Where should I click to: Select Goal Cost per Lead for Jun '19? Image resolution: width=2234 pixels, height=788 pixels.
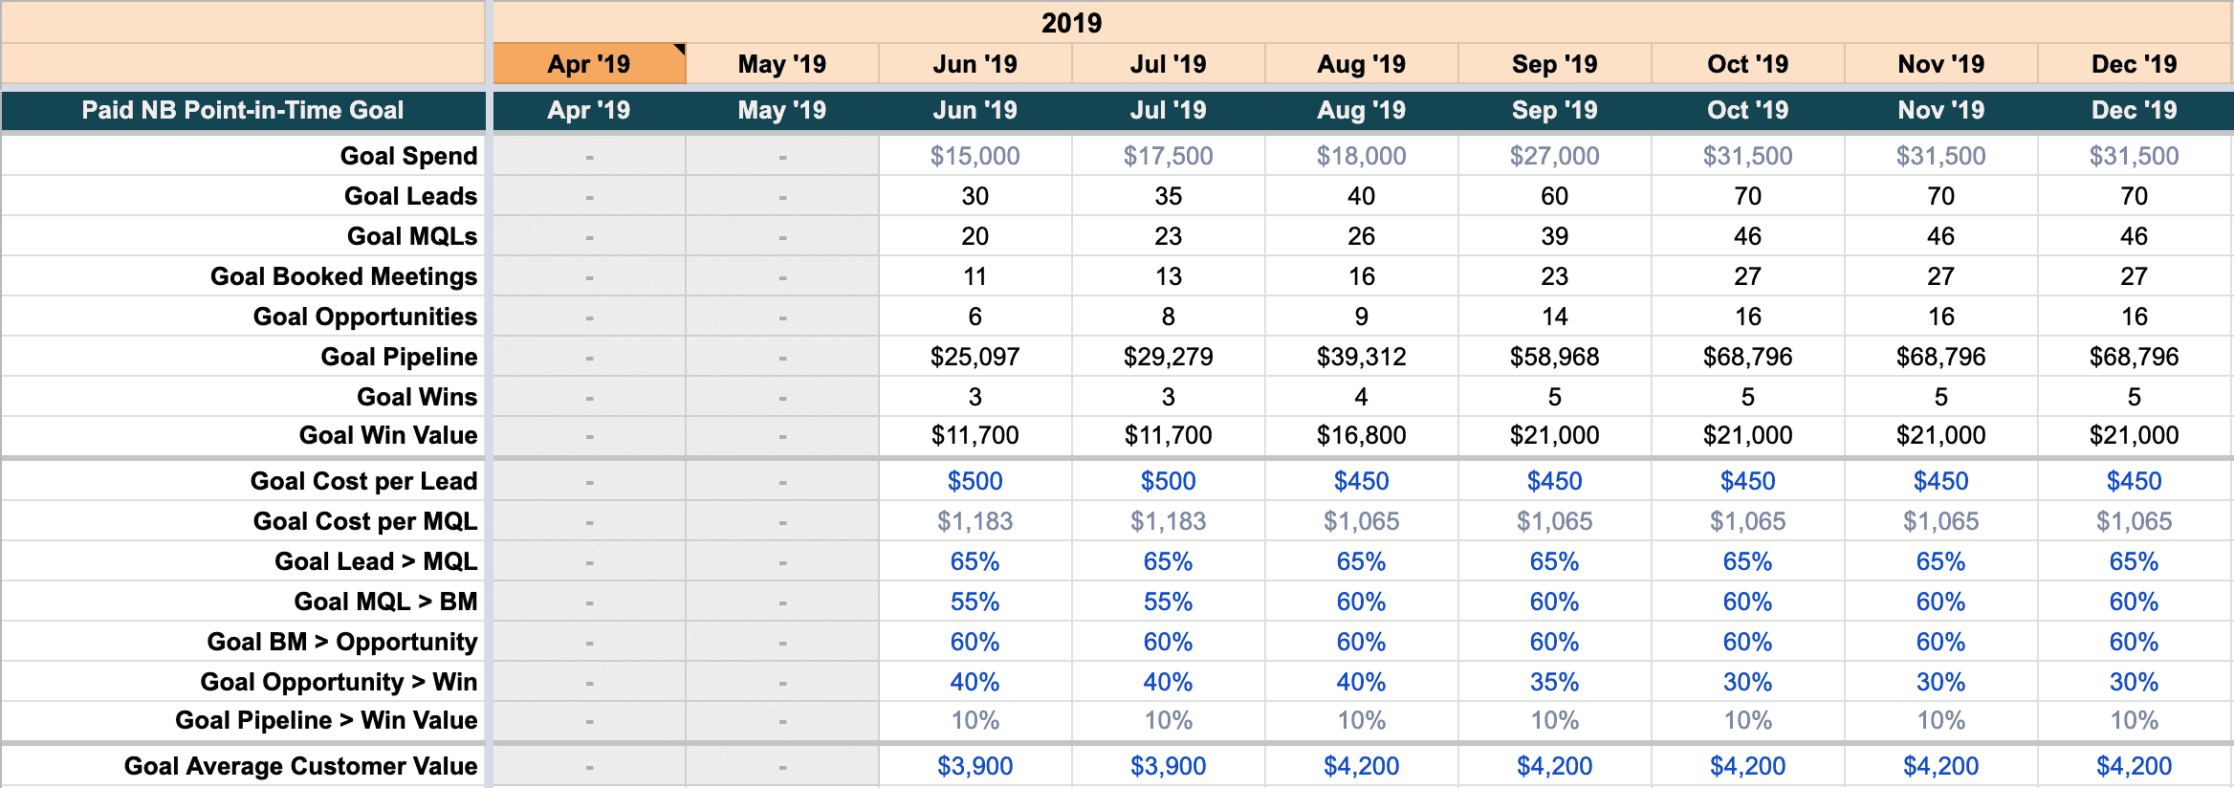click(x=975, y=481)
